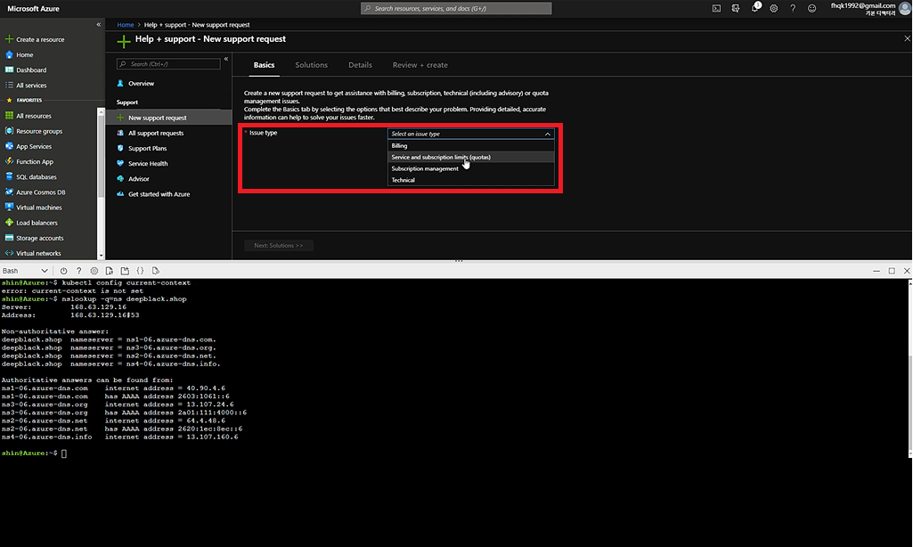The height and width of the screenshot is (547, 913).
Task: Collapse the left portal sidebar
Action: [x=98, y=24]
